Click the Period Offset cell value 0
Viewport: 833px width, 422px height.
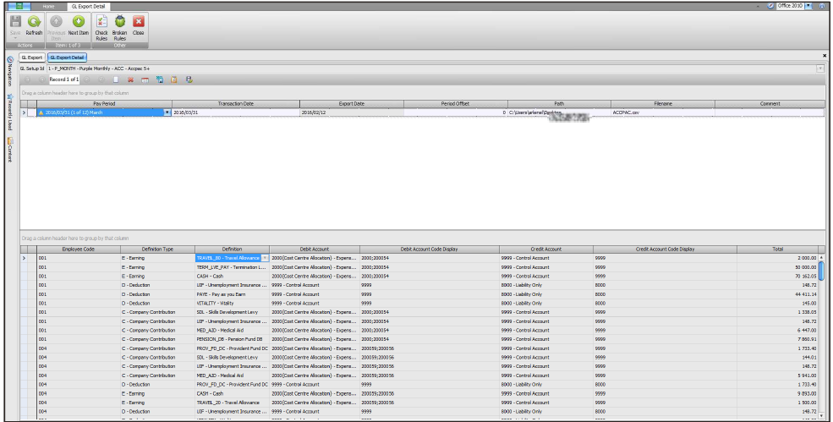pyautogui.click(x=455, y=112)
